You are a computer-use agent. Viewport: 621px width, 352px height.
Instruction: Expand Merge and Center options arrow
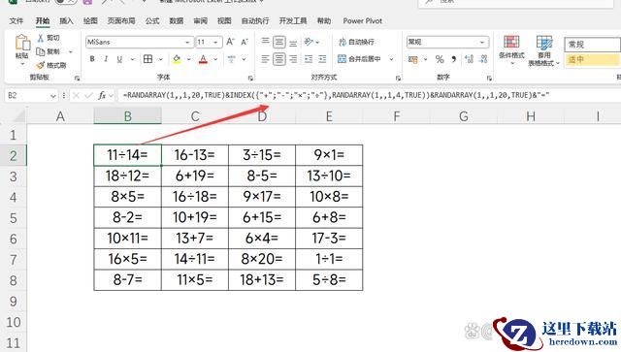391,59
